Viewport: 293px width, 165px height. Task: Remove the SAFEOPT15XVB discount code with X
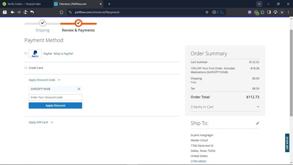pos(79,89)
